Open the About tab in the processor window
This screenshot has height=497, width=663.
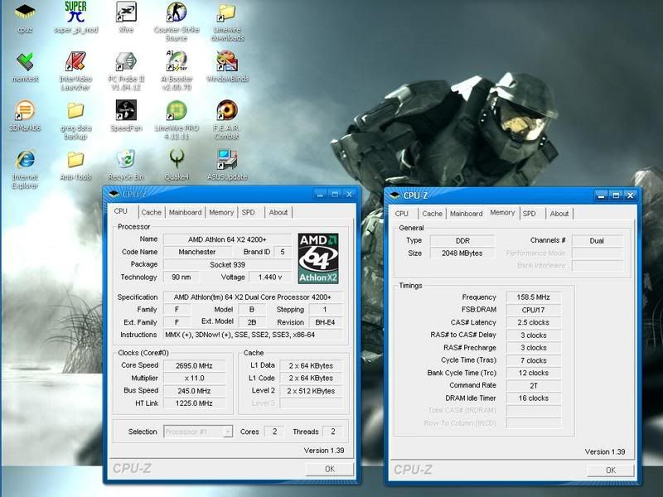(x=278, y=212)
